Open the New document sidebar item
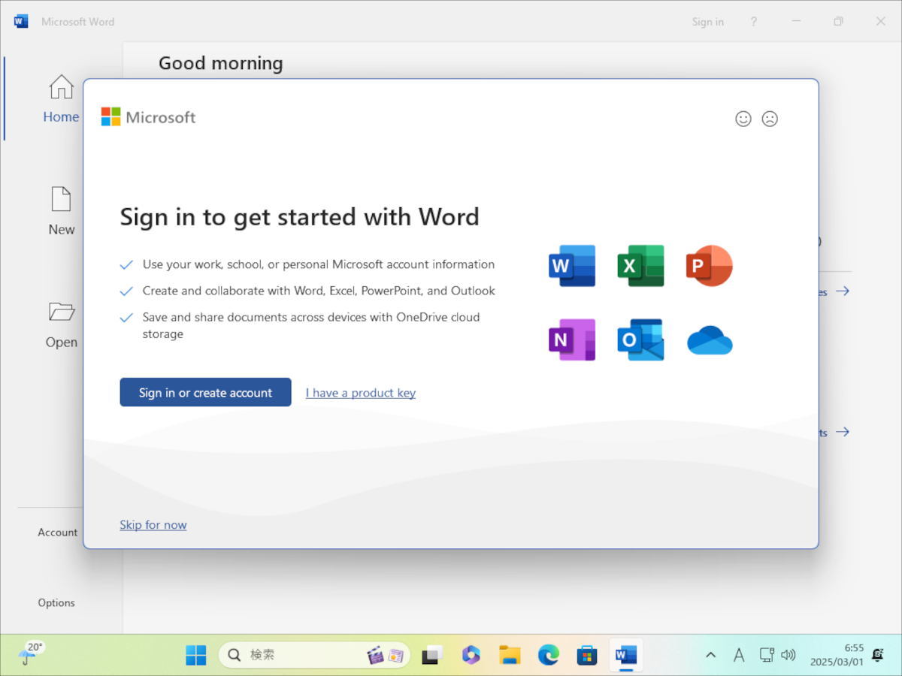902x676 pixels. pyautogui.click(x=61, y=212)
